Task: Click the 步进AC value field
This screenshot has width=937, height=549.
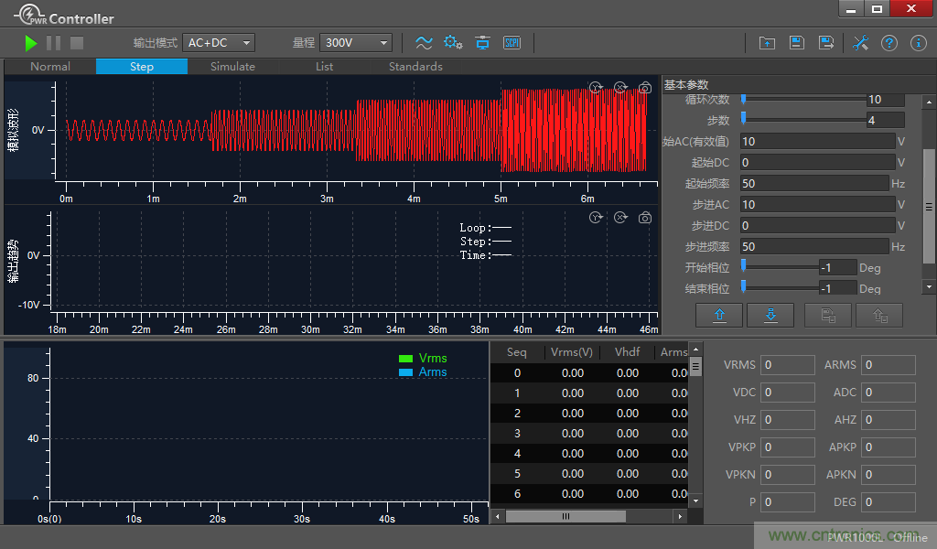Action: click(816, 204)
